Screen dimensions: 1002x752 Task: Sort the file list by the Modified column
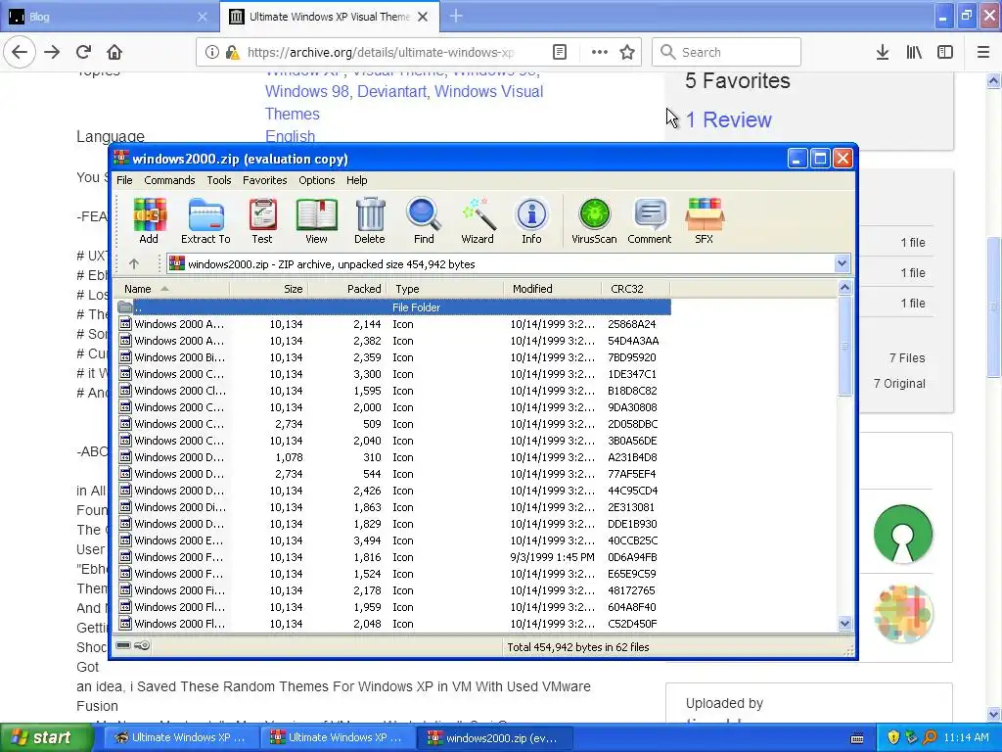pos(552,289)
